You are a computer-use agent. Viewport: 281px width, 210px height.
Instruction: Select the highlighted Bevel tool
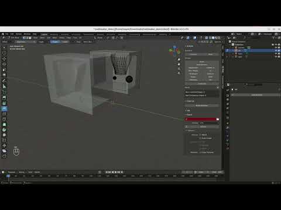pos(4,108)
